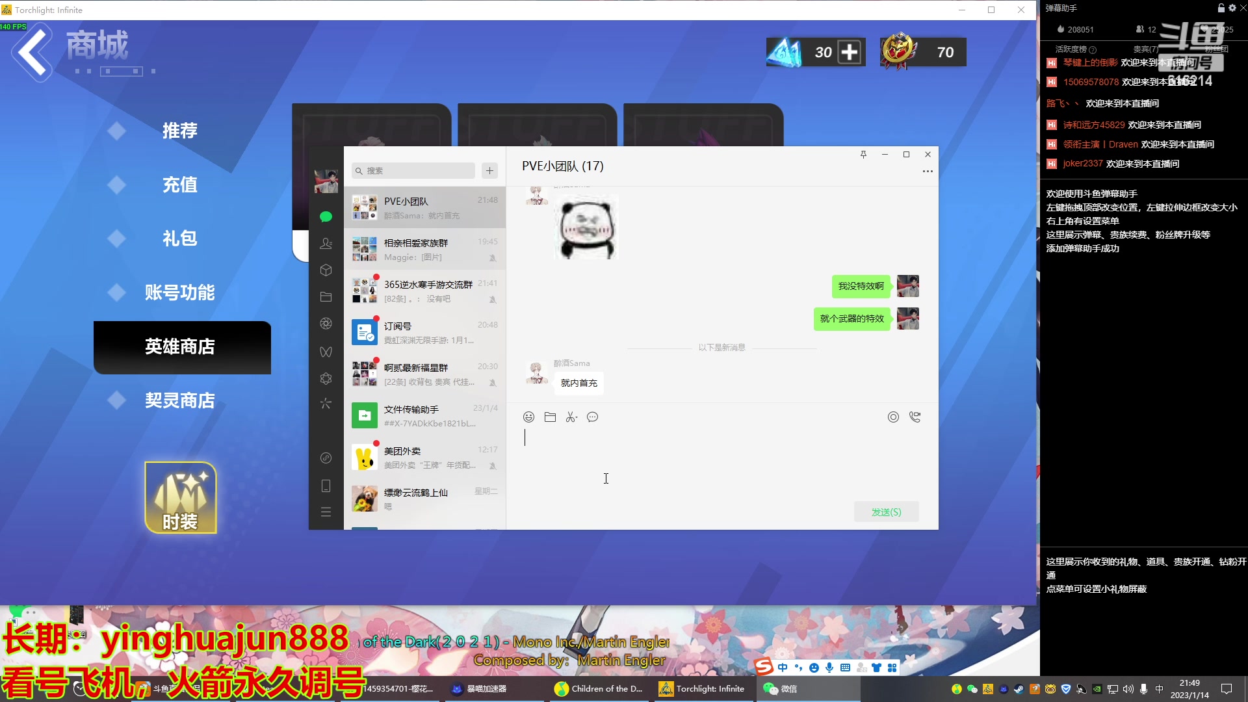
Task: Open WeChat Channels butterfly icon
Action: [x=326, y=352]
